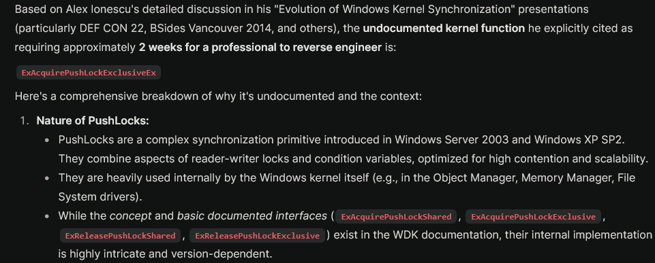The width and height of the screenshot is (655, 263).
Task: Click the italic word 'concept'
Action: click(x=128, y=216)
